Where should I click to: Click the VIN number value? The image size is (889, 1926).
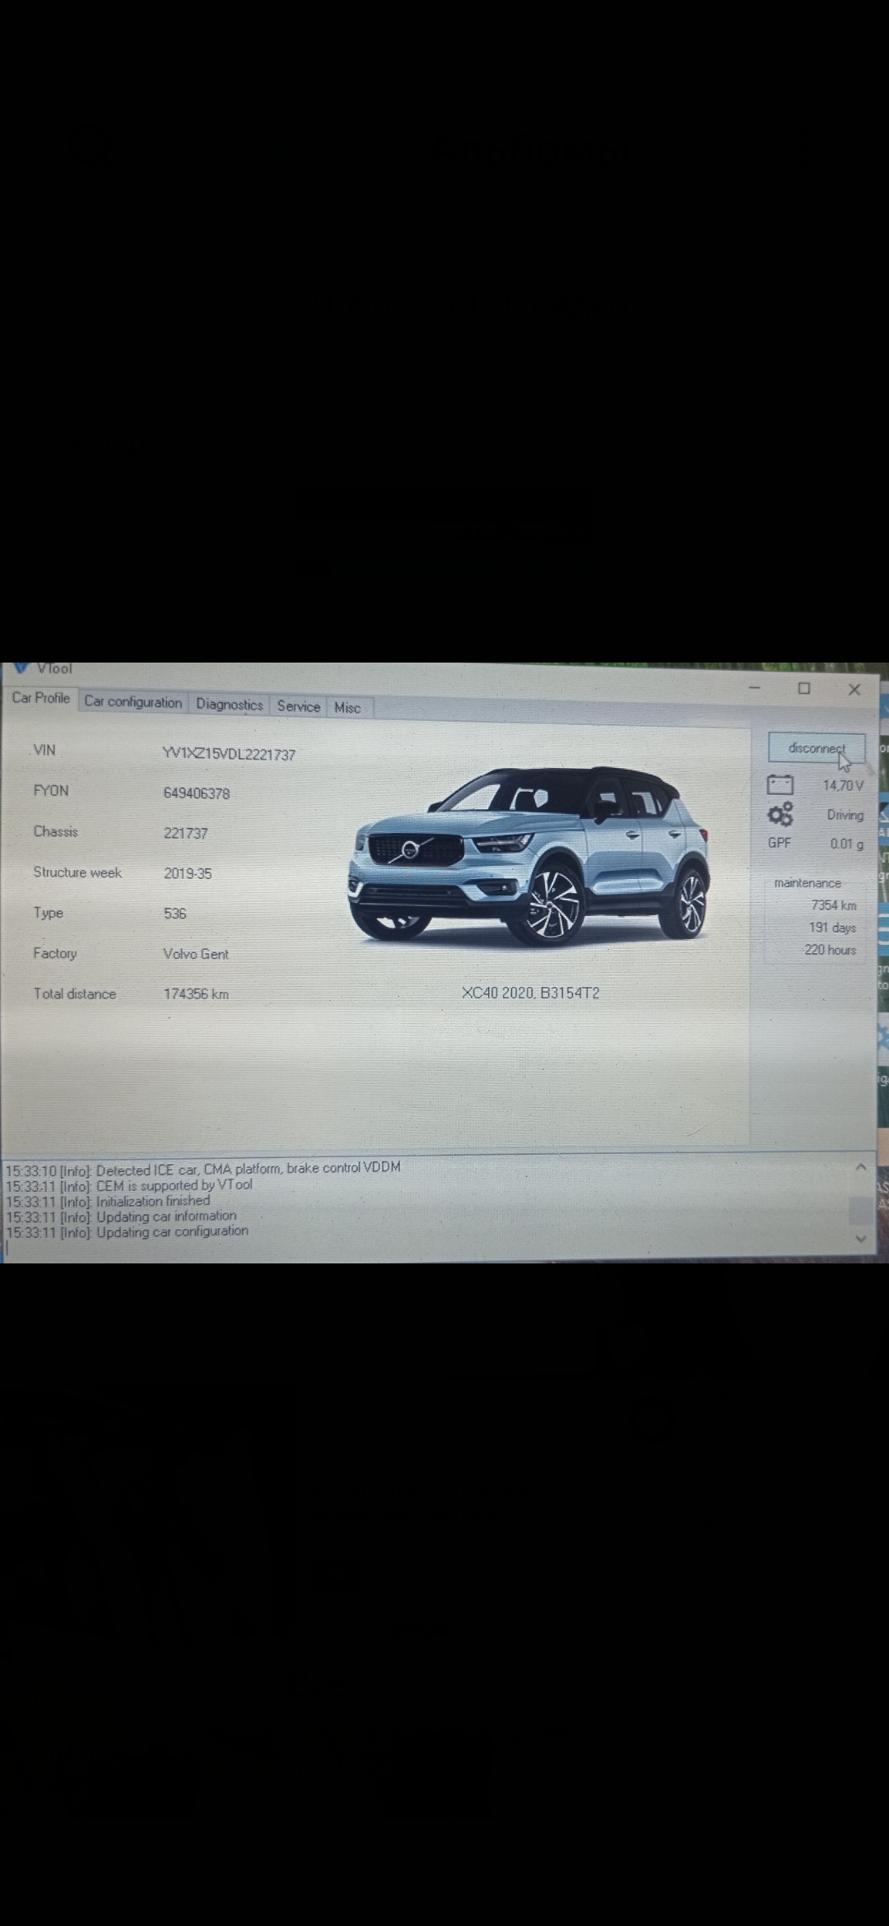[x=229, y=754]
